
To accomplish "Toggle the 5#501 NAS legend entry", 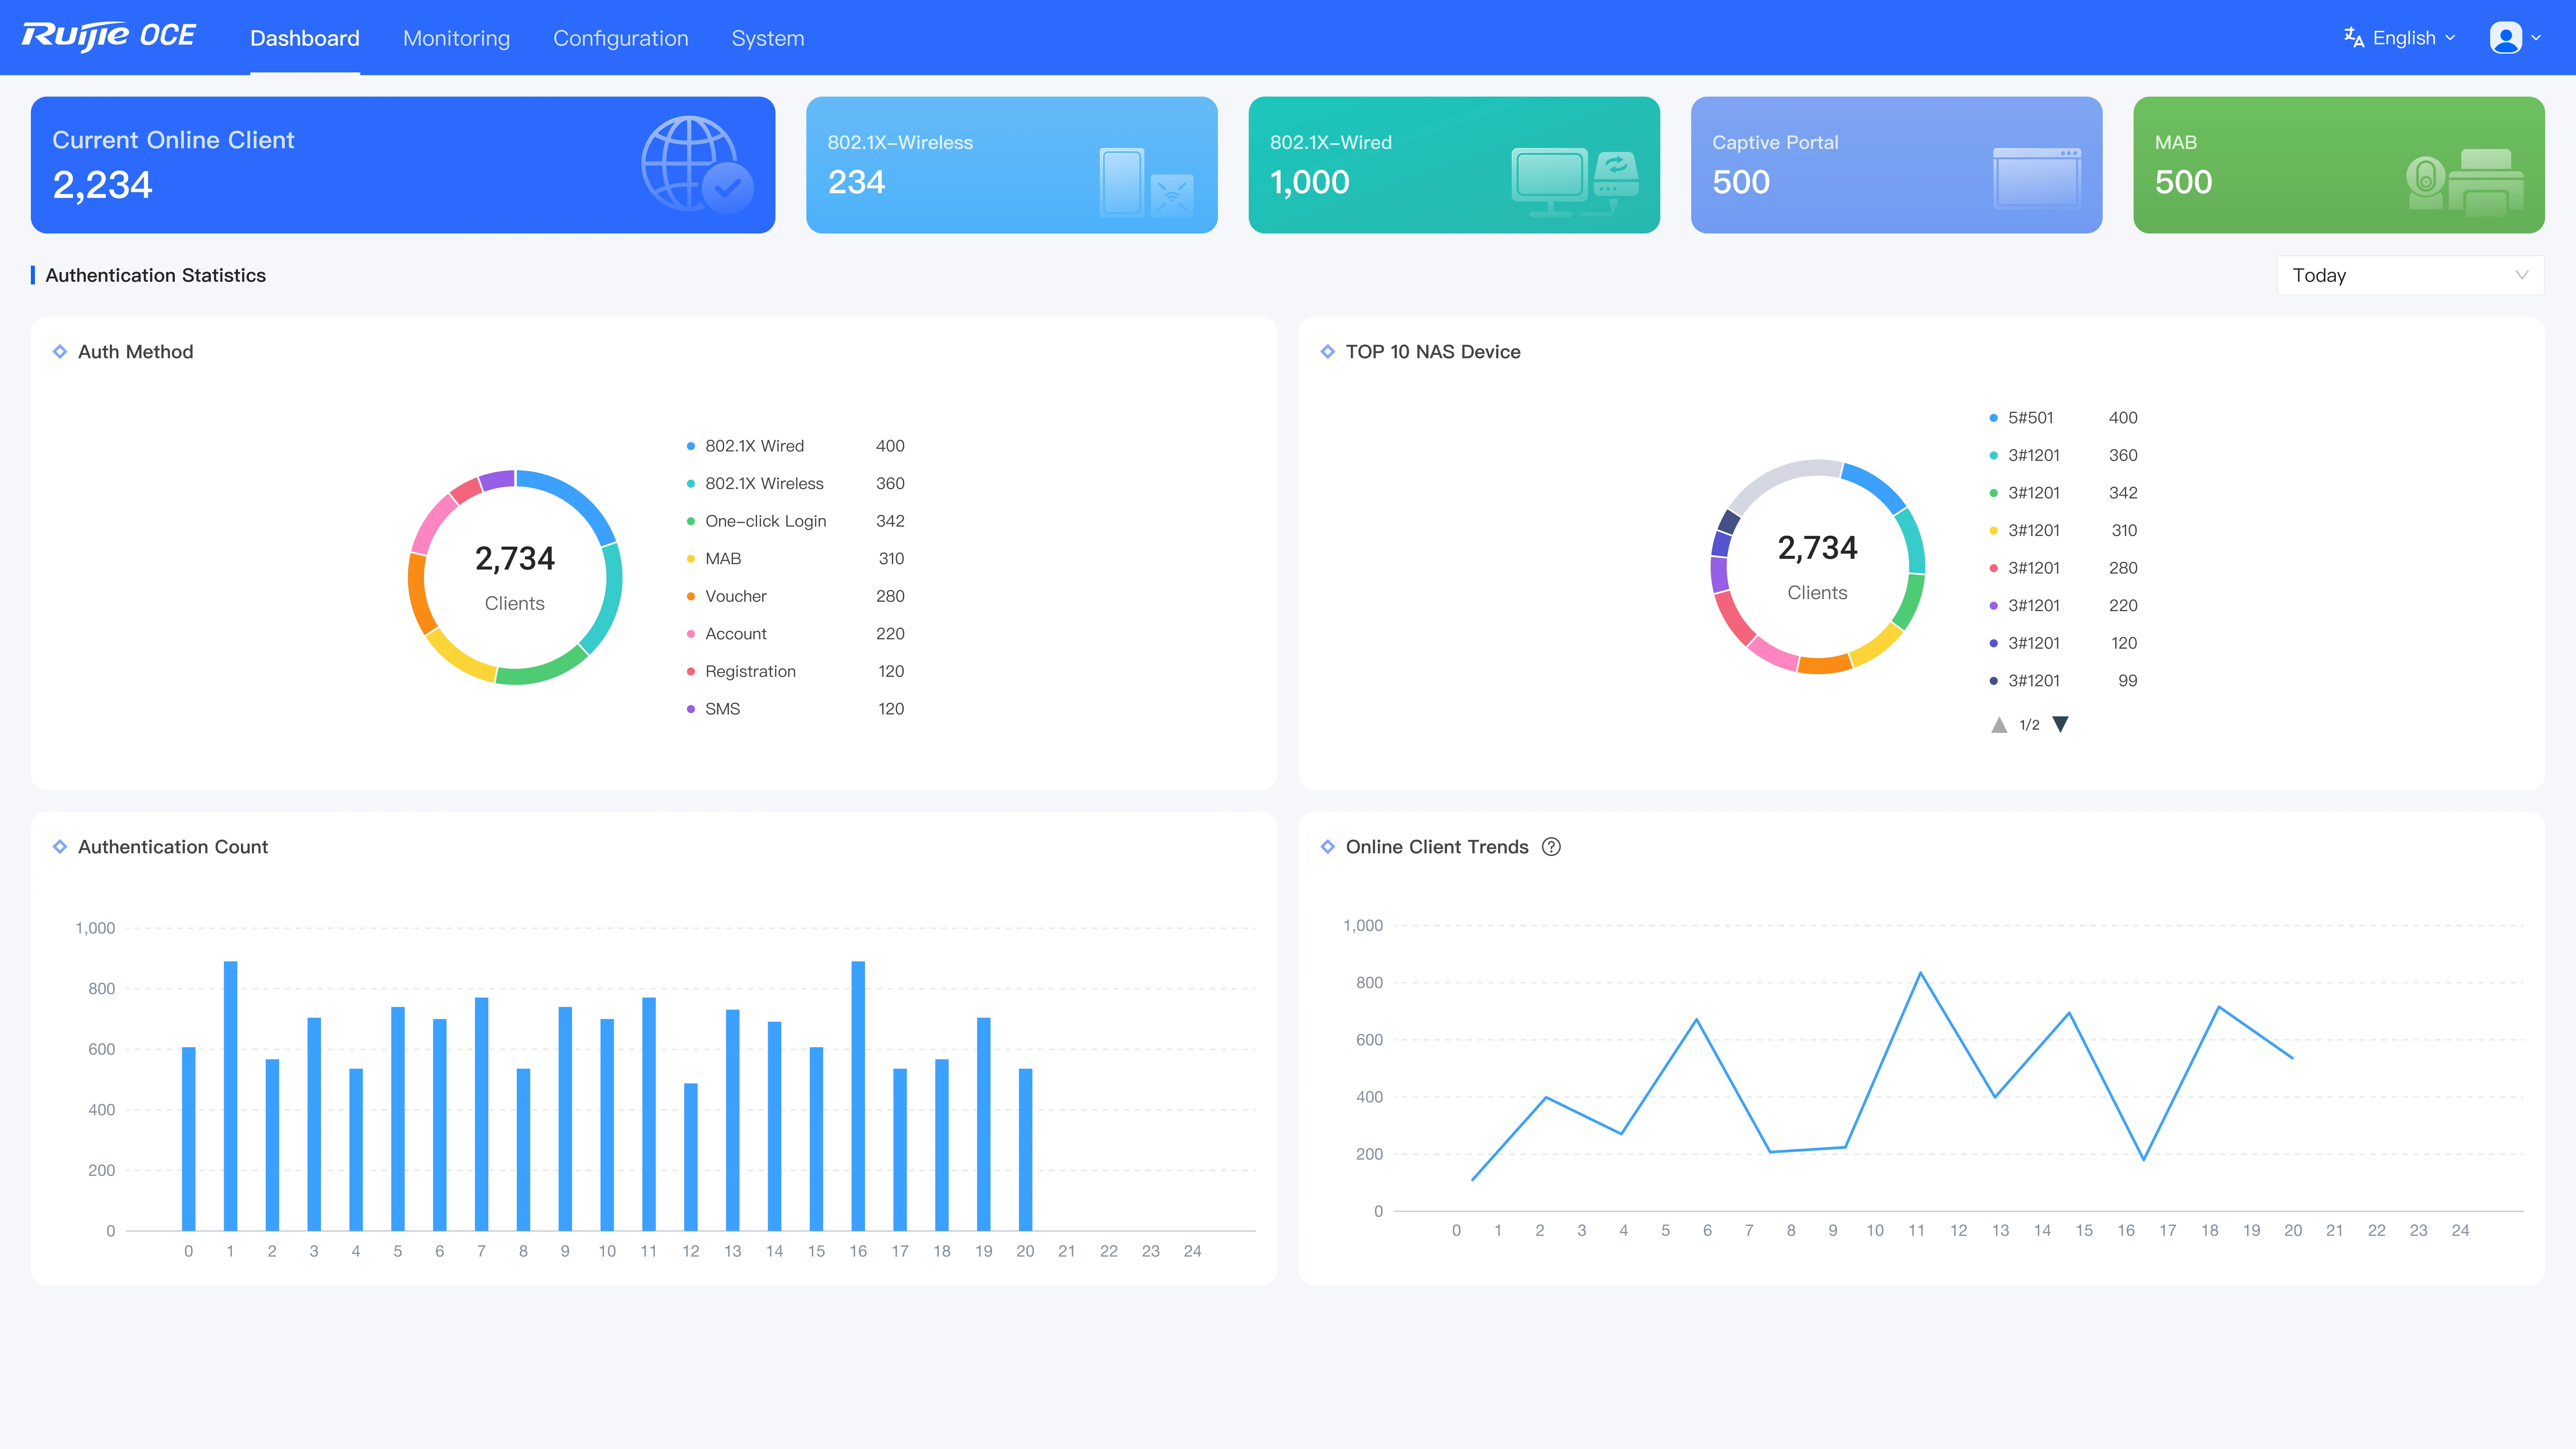I will 2063,418.
